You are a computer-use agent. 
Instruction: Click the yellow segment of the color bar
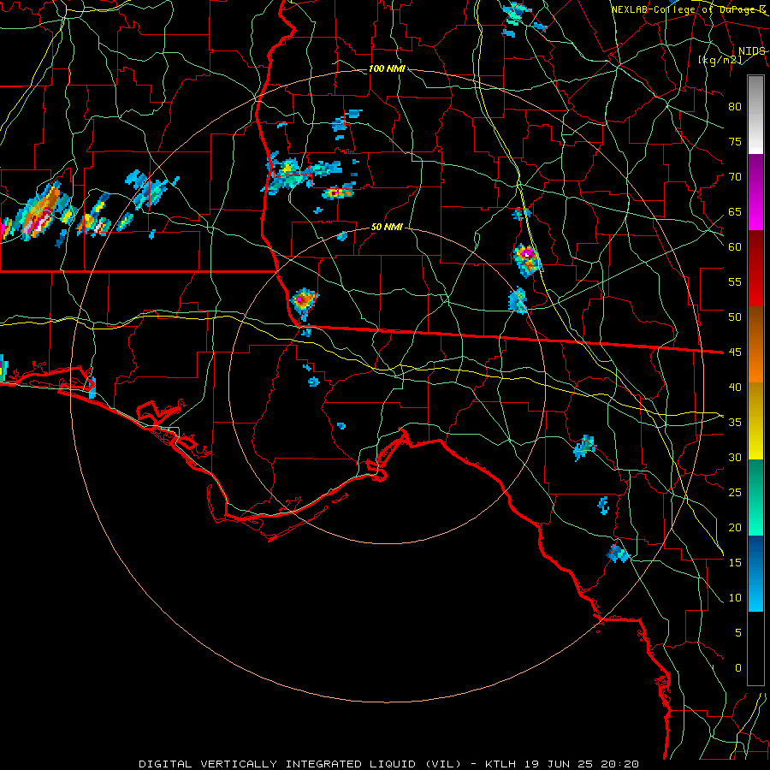755,421
